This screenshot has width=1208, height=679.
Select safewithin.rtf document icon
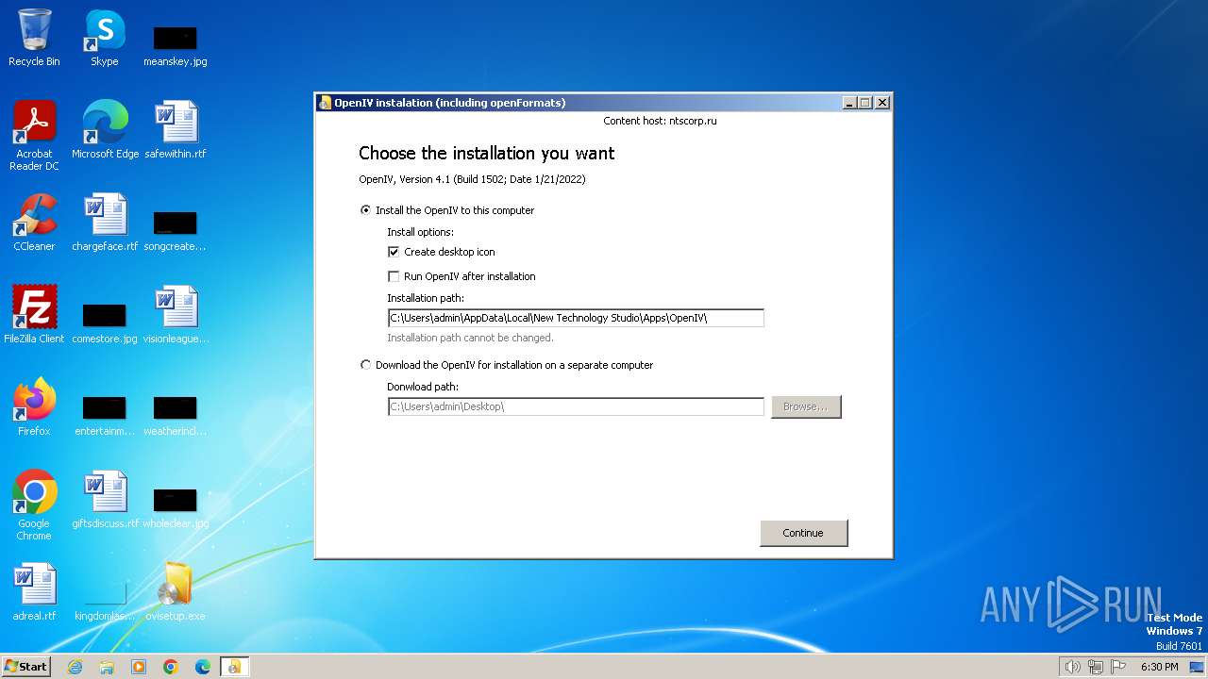coord(176,130)
